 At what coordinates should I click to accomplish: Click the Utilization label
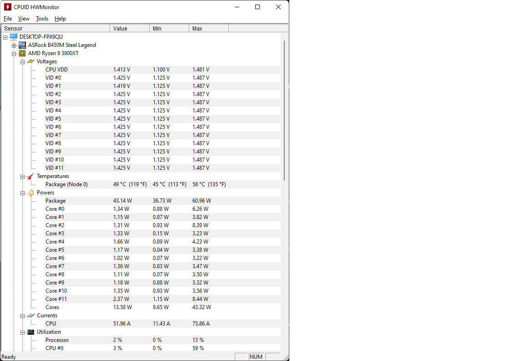pos(49,332)
